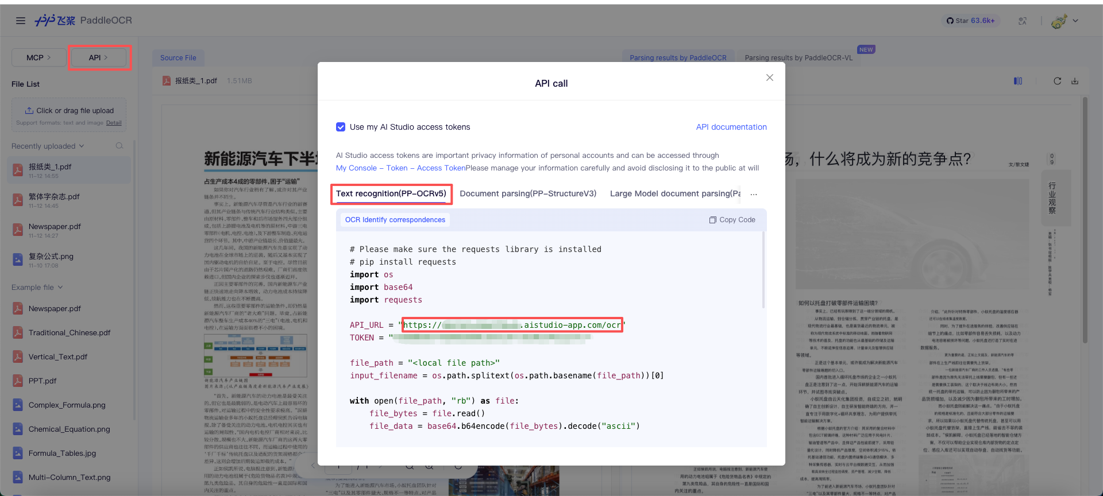Open the API documentation link

[731, 127]
